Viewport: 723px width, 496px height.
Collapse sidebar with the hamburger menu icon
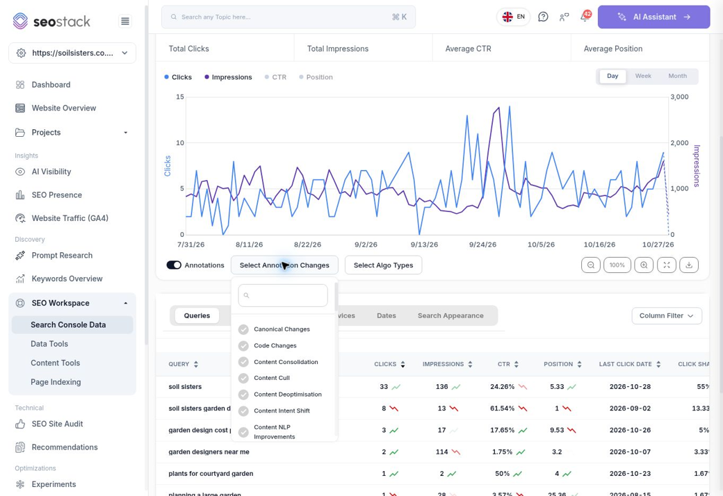click(x=125, y=22)
